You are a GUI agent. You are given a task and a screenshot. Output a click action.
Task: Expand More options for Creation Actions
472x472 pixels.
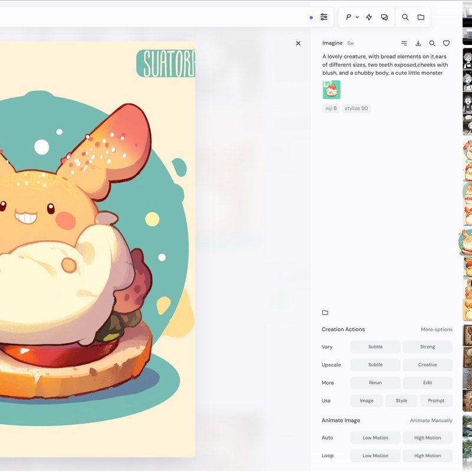(436, 329)
